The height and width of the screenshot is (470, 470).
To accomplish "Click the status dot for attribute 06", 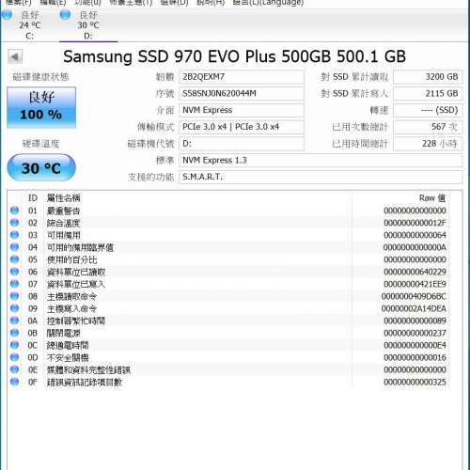I will tap(14, 272).
